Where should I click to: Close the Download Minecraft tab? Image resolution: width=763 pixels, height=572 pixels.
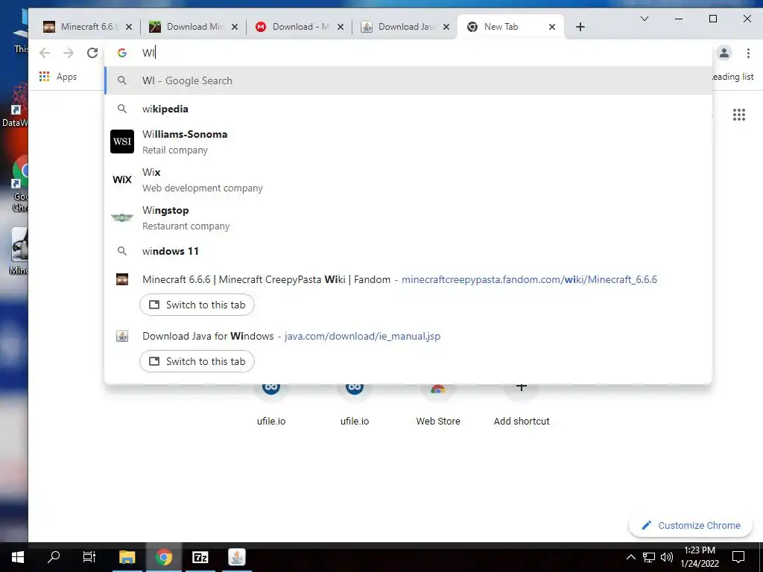235,28
